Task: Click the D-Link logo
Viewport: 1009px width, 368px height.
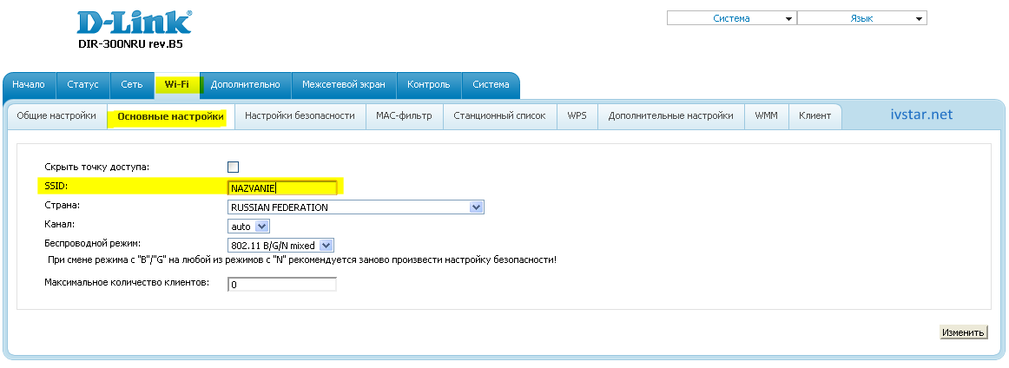Action: click(x=135, y=23)
